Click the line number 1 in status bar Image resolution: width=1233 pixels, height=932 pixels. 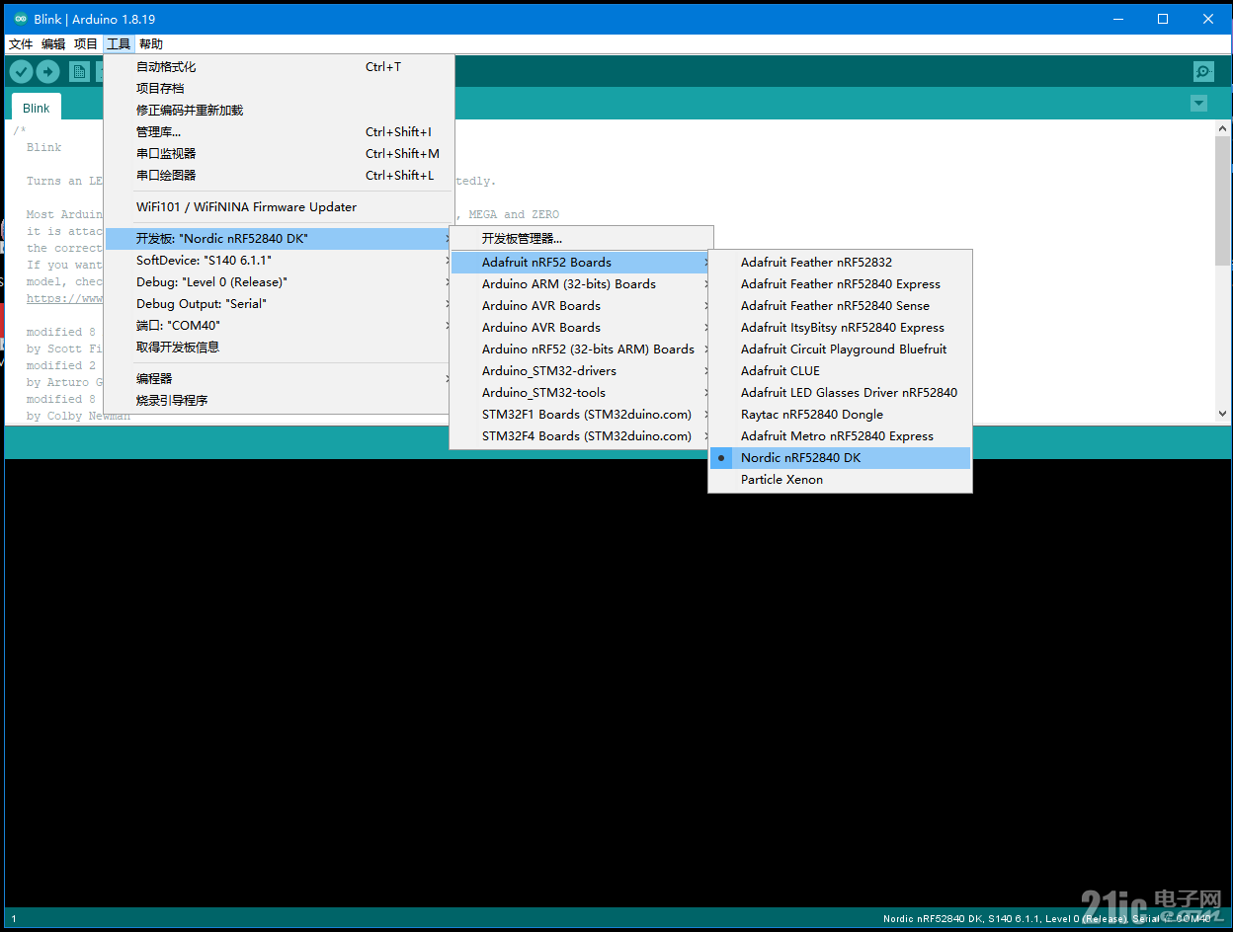tap(14, 919)
